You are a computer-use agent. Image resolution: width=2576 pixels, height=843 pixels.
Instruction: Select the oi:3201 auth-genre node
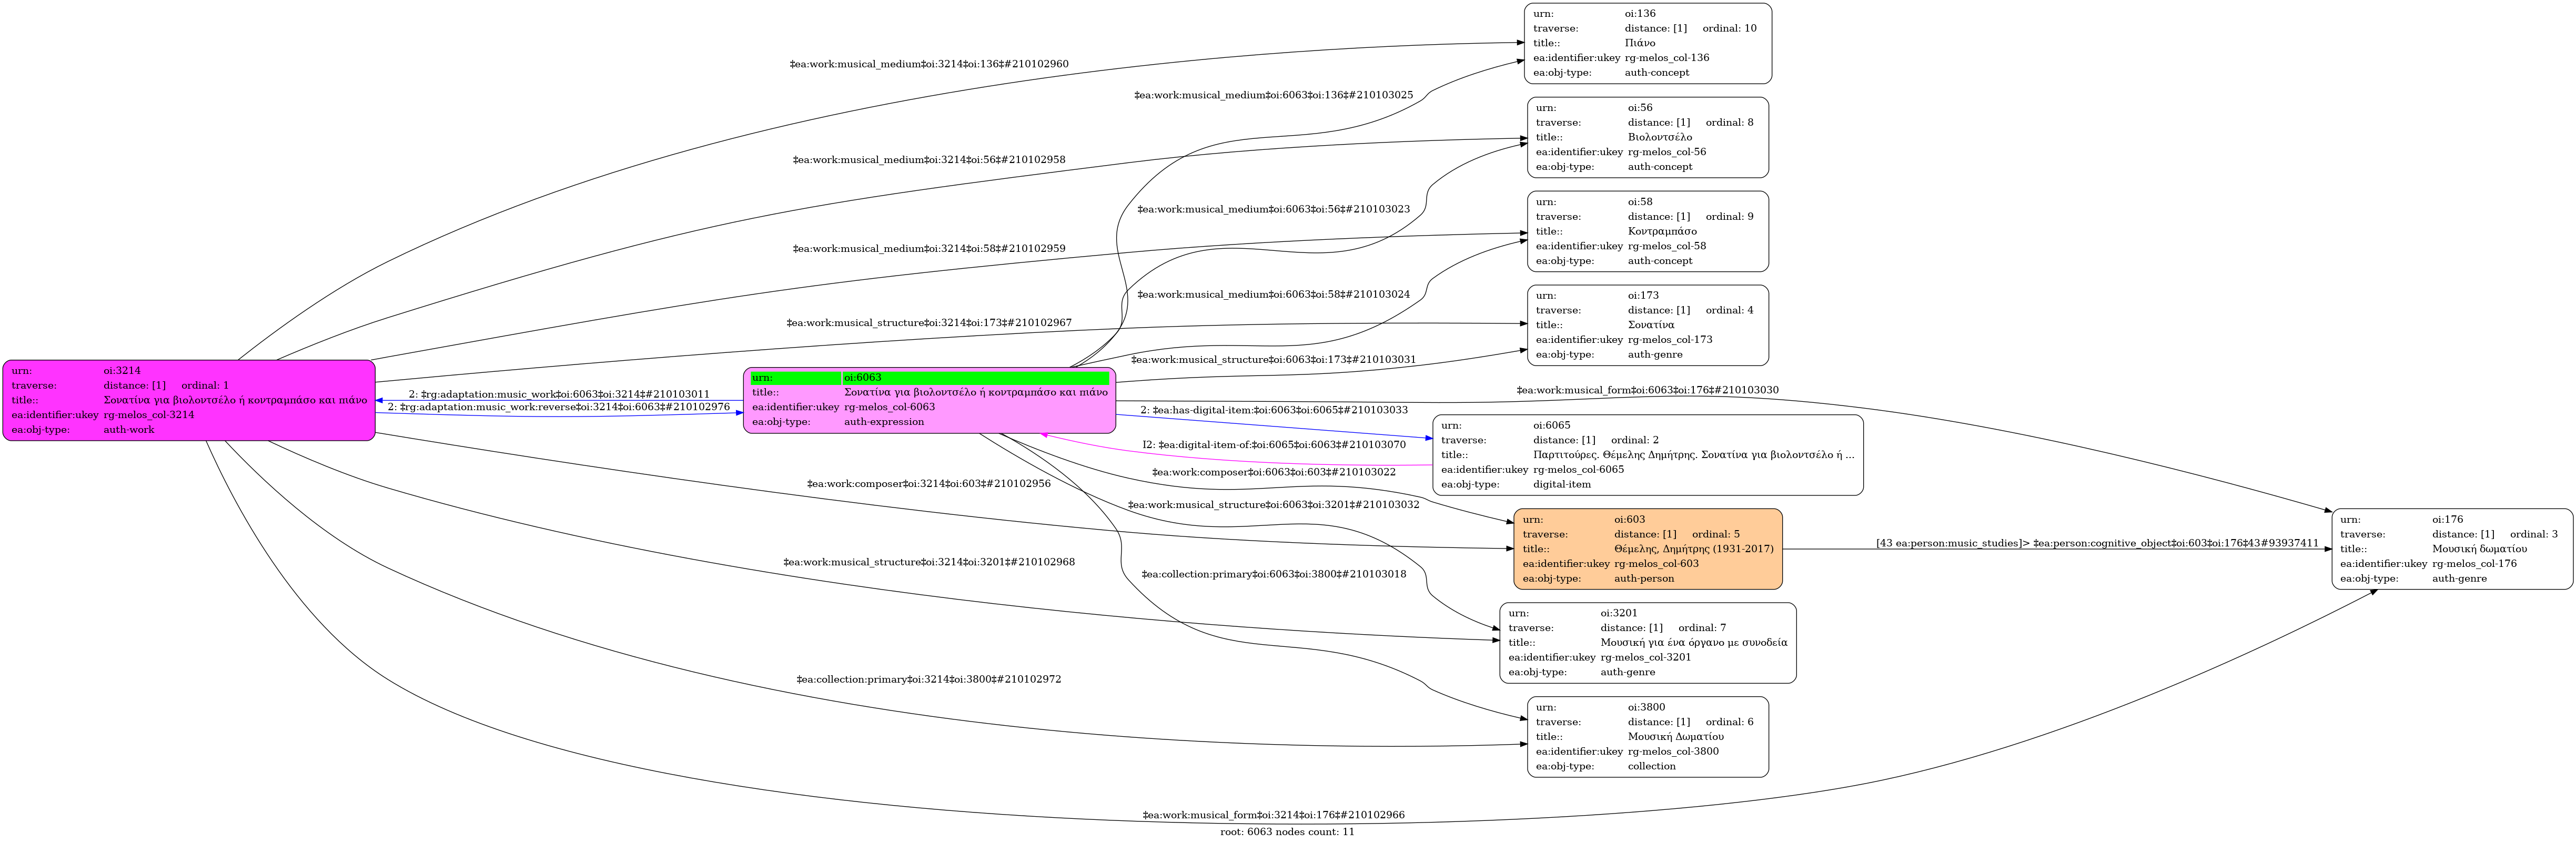click(1647, 642)
